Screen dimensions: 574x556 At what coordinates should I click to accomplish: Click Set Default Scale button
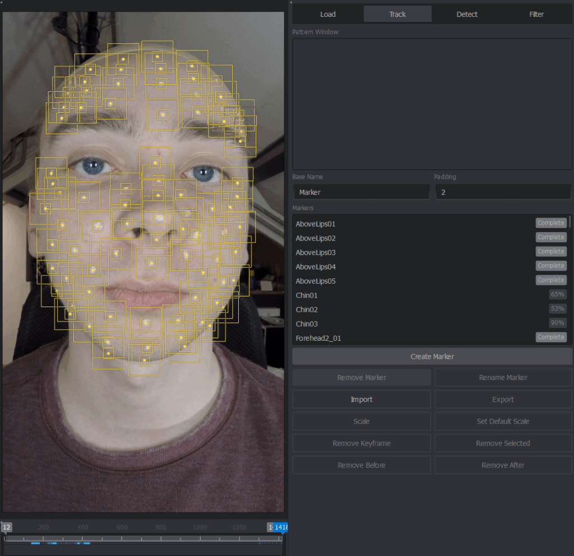[503, 421]
